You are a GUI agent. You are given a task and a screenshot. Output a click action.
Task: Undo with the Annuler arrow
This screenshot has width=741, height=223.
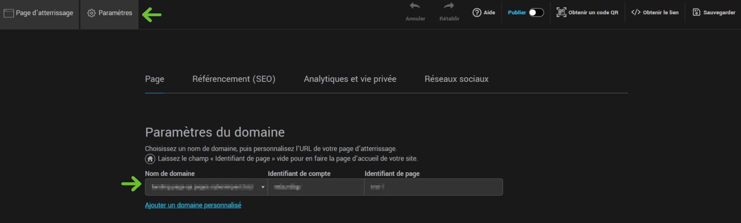click(415, 6)
